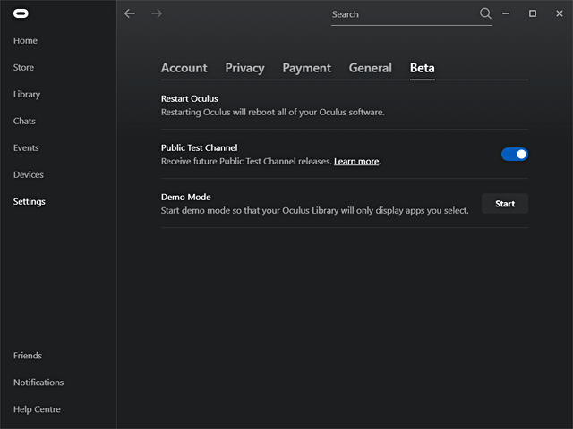This screenshot has width=573, height=429.
Task: Go forward with the right arrow
Action: coord(157,14)
